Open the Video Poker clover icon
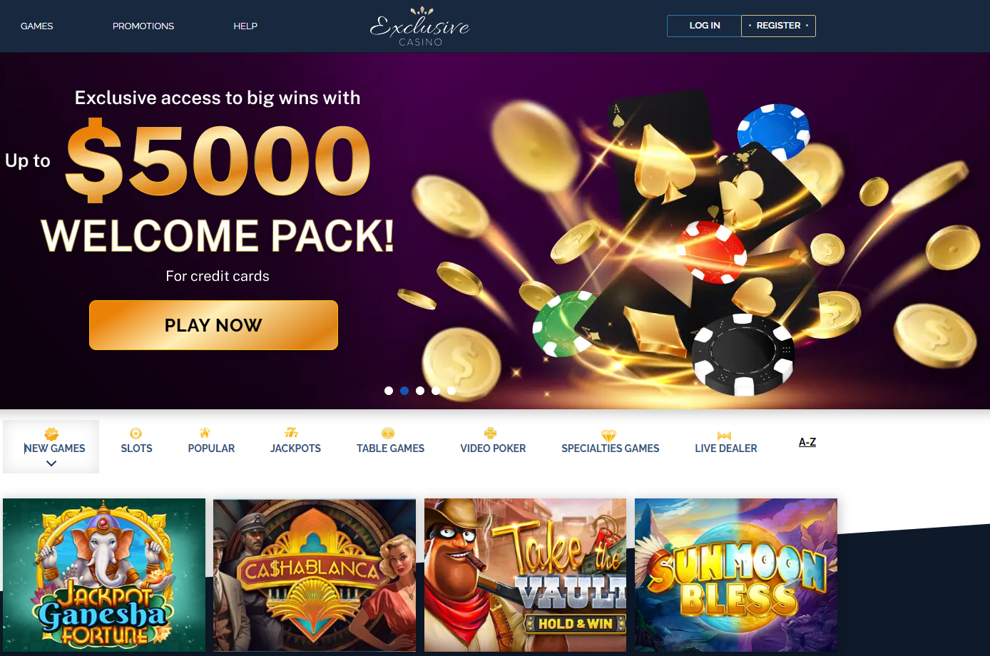The image size is (990, 656). [490, 433]
